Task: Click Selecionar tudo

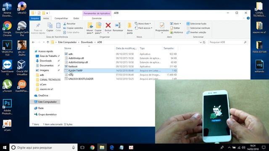Action: (x=196, y=23)
